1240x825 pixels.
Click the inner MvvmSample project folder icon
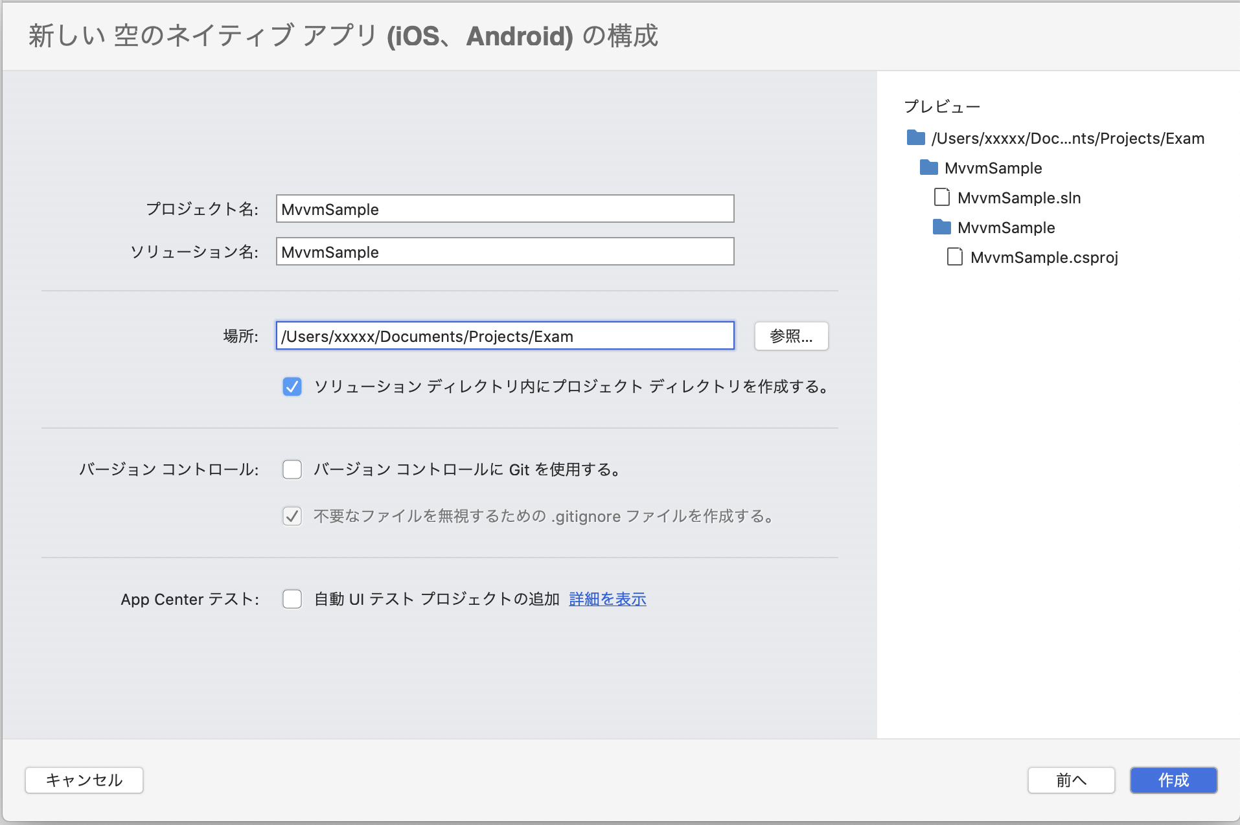click(x=941, y=227)
